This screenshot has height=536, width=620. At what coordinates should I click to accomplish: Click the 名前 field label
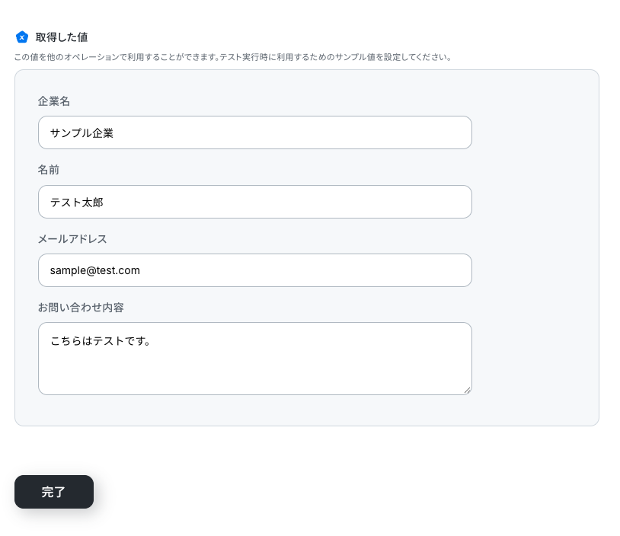49,170
